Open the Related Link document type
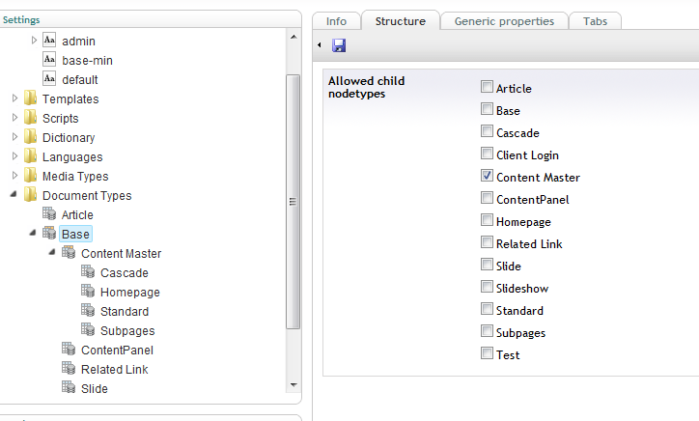The height and width of the screenshot is (421, 699). tap(115, 369)
